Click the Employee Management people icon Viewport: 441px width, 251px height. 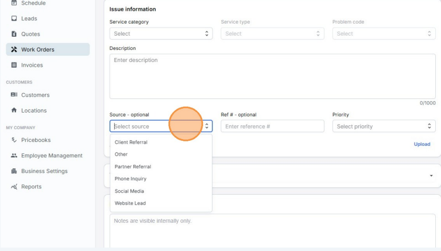[x=14, y=156]
